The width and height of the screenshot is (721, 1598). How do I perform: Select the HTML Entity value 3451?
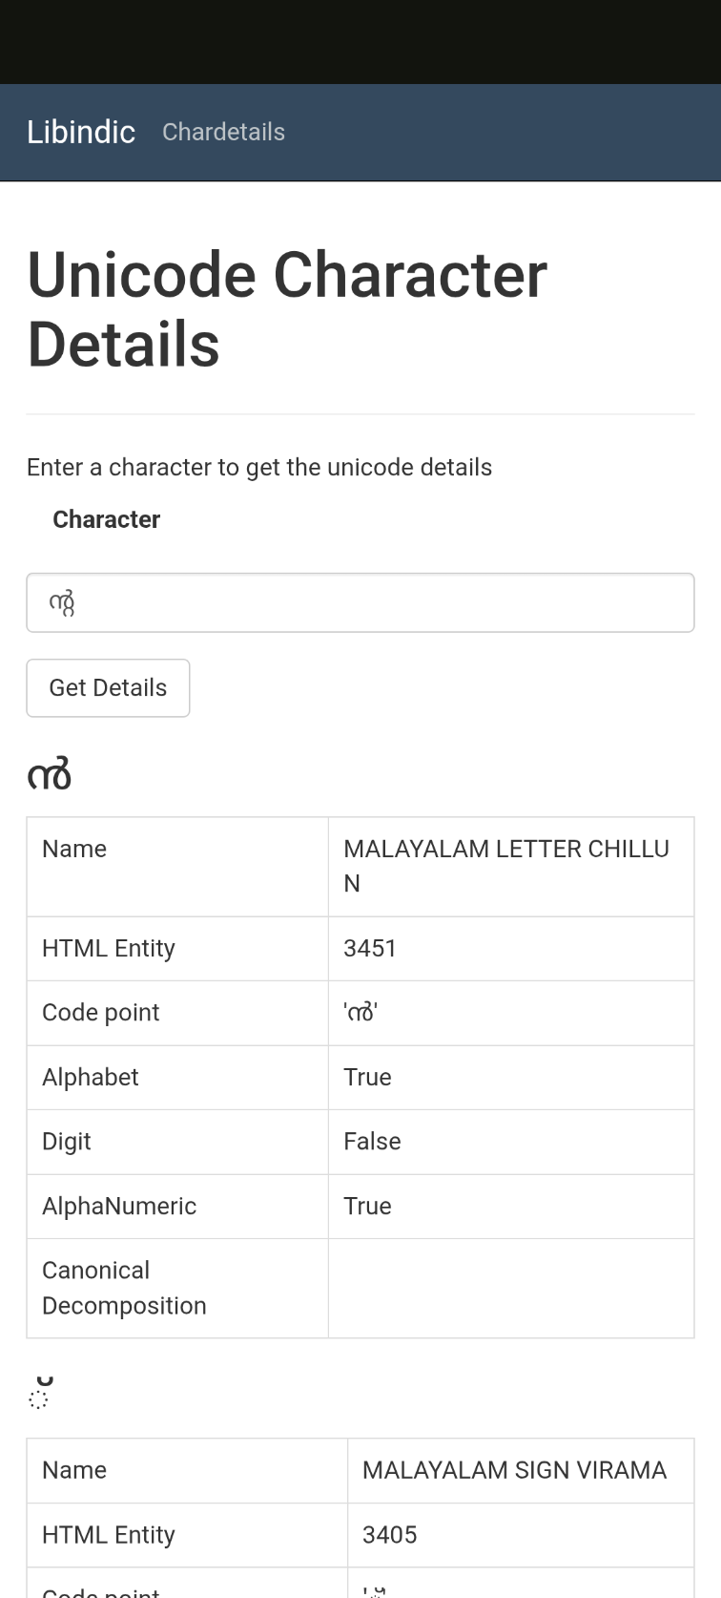370,948
